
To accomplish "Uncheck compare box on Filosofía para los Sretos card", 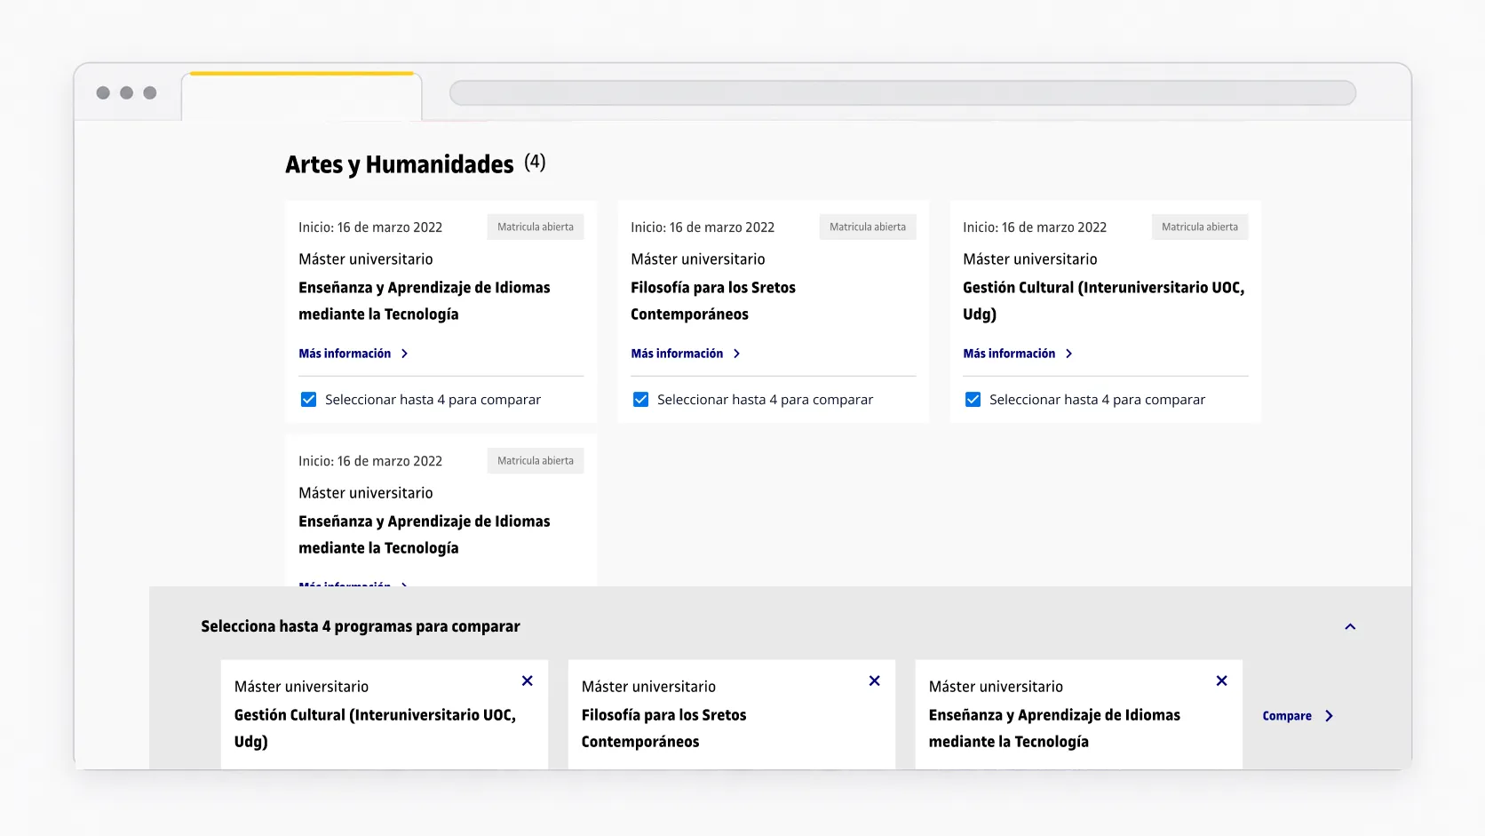I will tap(640, 400).
